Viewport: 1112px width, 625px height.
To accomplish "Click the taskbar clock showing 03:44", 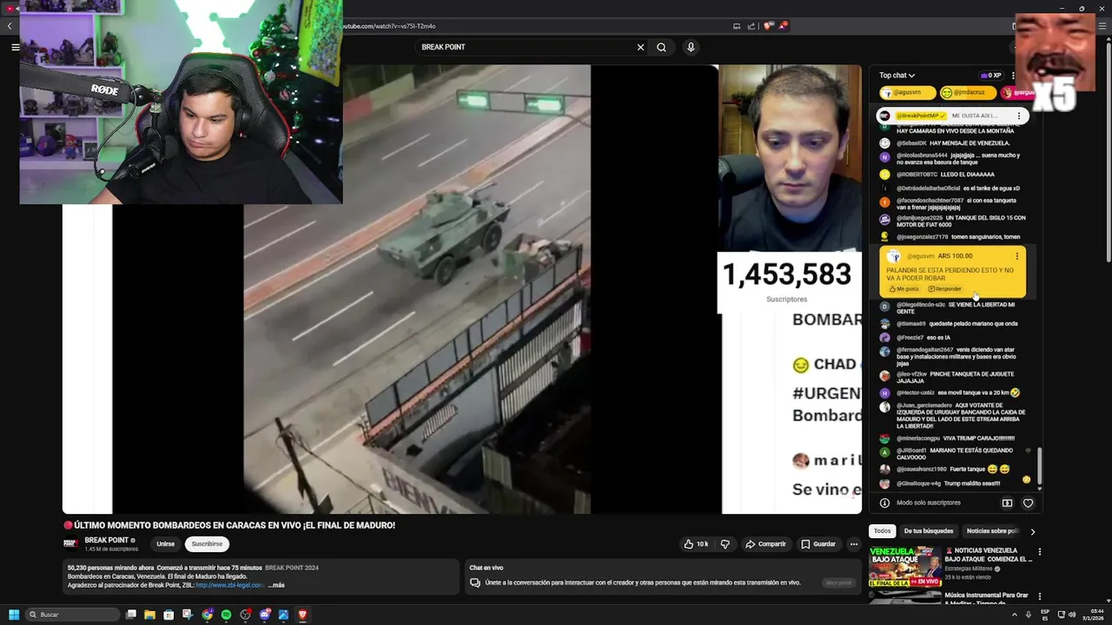I will point(1094,615).
